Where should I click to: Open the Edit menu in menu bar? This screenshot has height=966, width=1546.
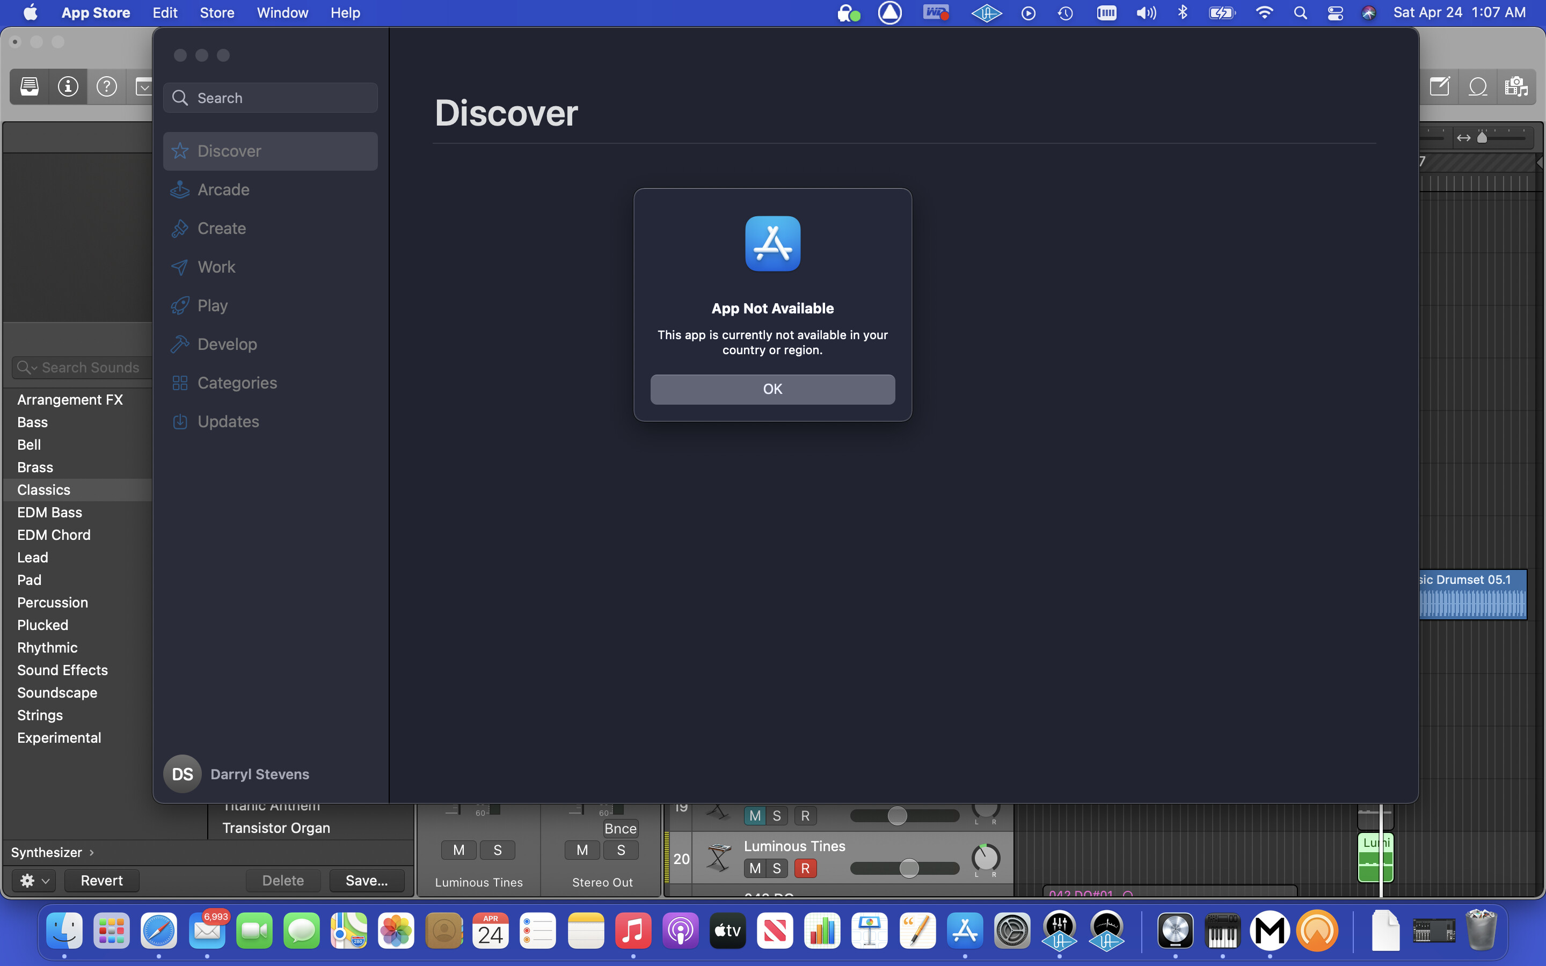[165, 13]
